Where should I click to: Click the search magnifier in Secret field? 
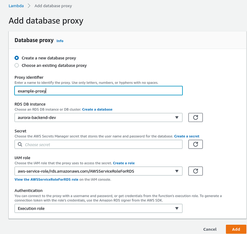[20, 144]
